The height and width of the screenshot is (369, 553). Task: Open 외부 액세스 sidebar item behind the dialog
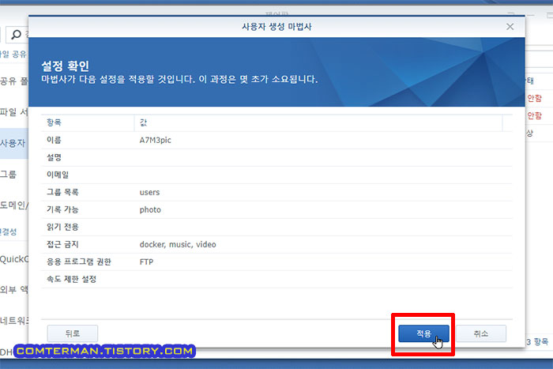pos(14,290)
